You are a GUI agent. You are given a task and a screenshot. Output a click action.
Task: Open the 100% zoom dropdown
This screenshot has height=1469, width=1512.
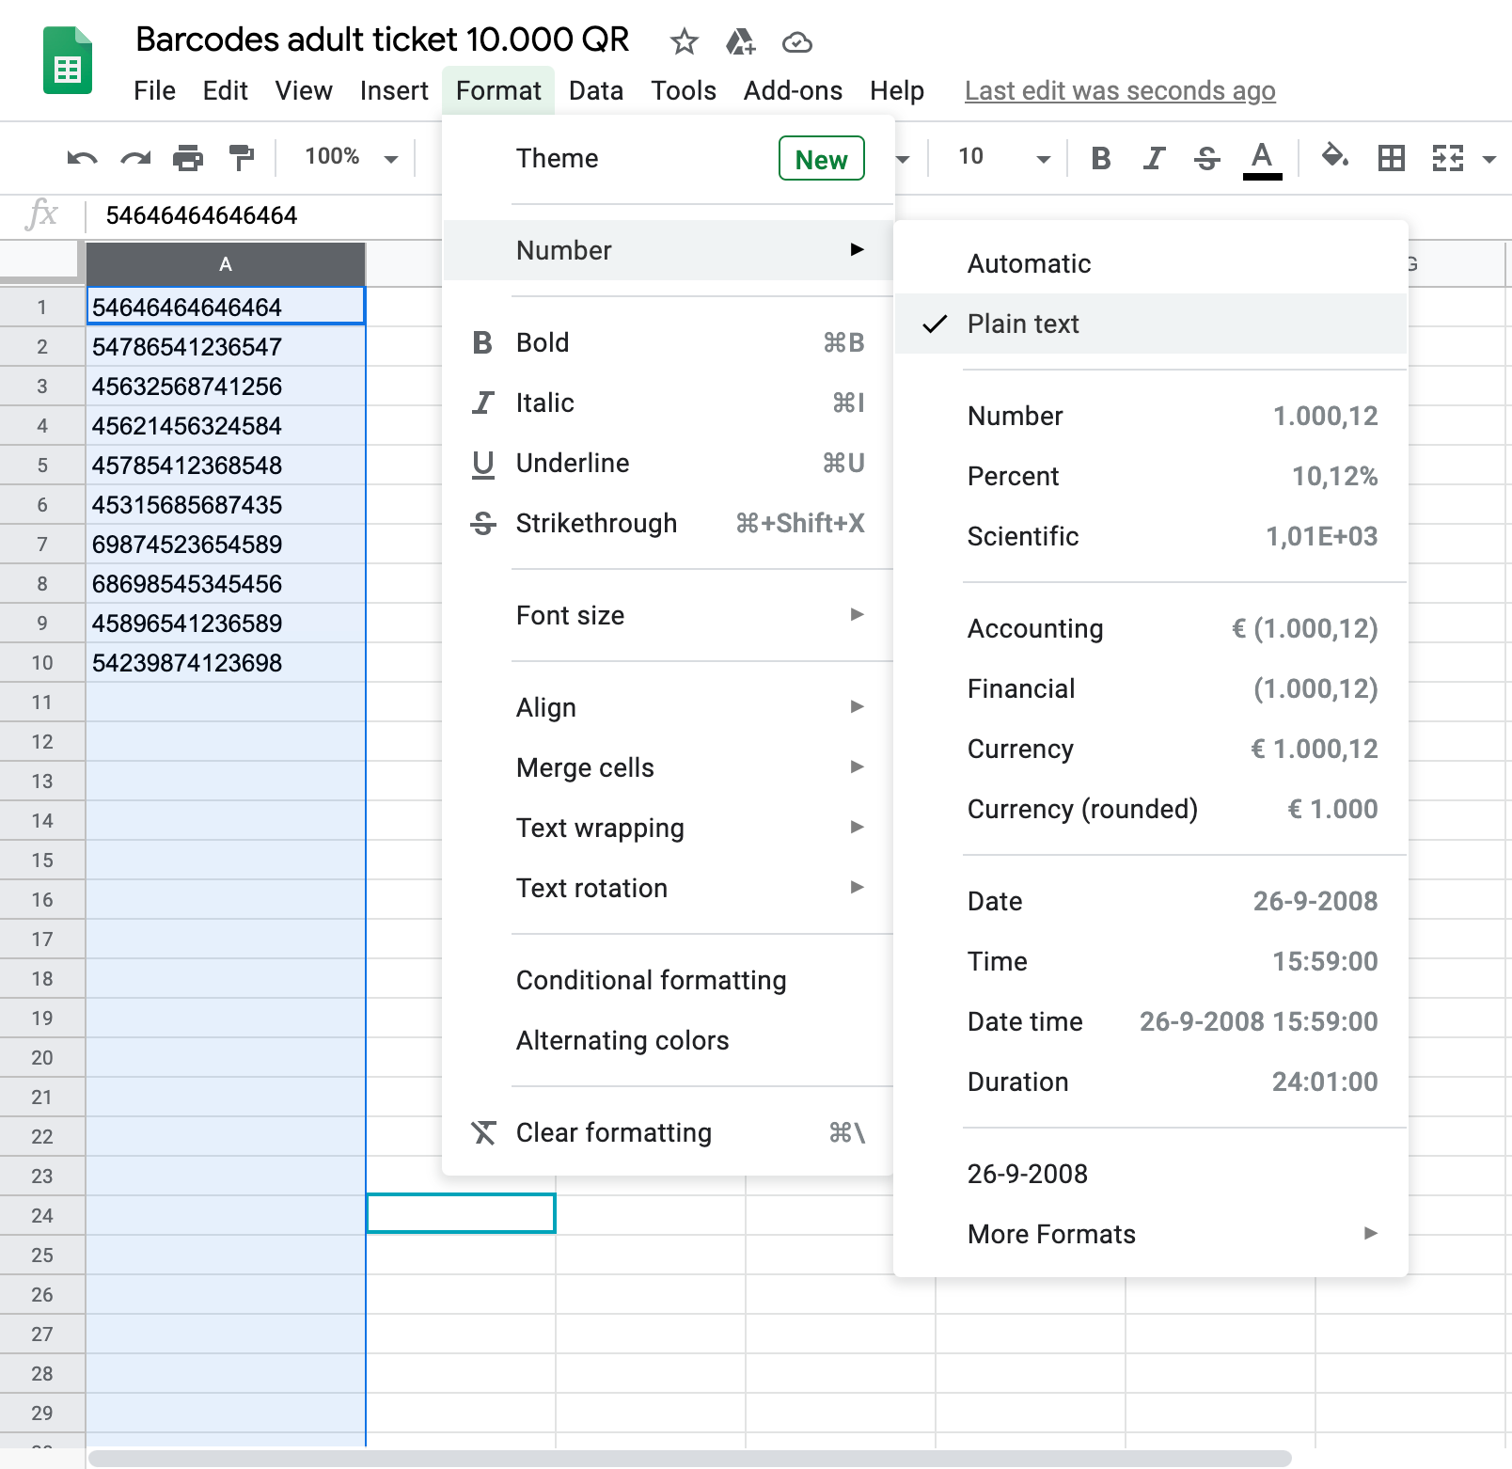(x=350, y=157)
